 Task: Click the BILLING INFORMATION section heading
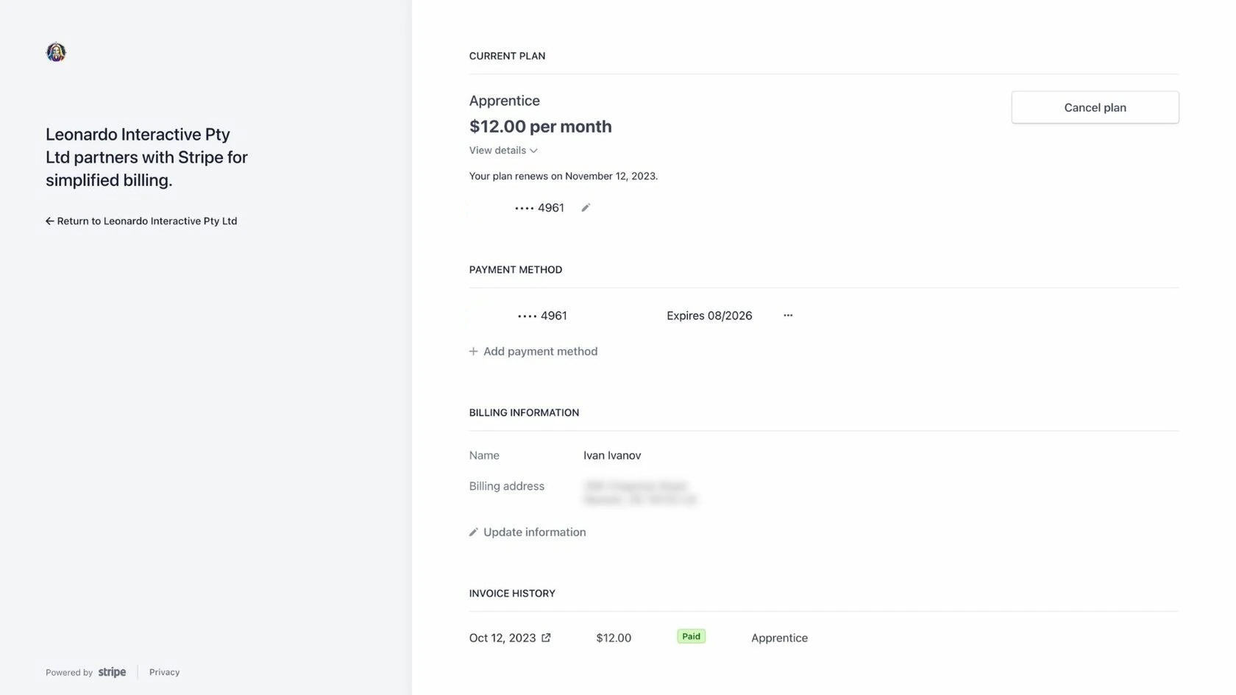pyautogui.click(x=524, y=413)
